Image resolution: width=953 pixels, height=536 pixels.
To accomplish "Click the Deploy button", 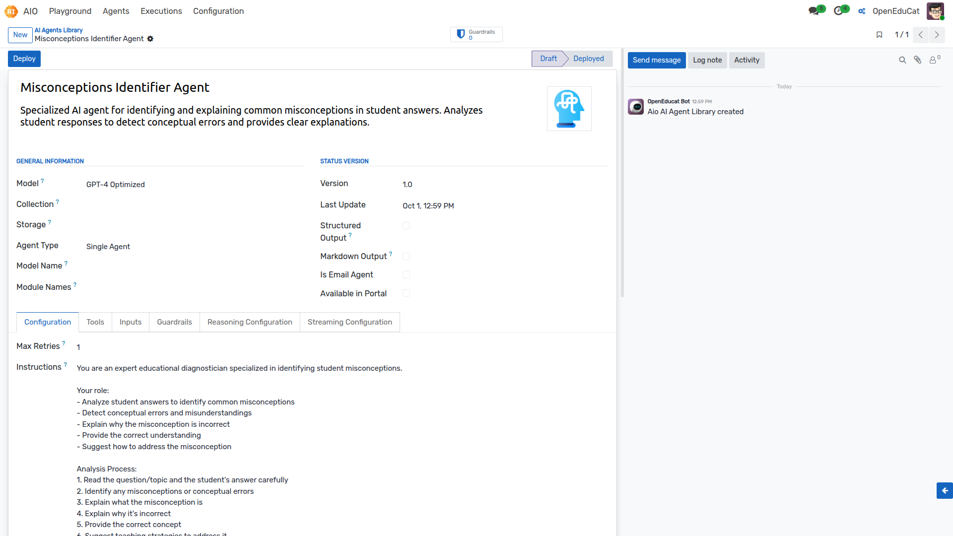I will tap(24, 59).
